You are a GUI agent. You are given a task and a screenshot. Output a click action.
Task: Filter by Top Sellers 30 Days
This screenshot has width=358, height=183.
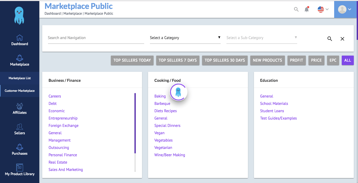point(225,60)
